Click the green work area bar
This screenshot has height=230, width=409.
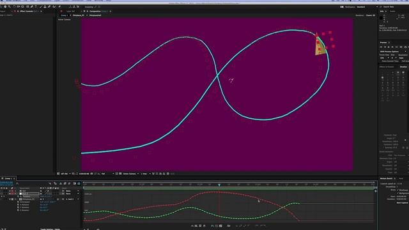pyautogui.click(x=229, y=188)
